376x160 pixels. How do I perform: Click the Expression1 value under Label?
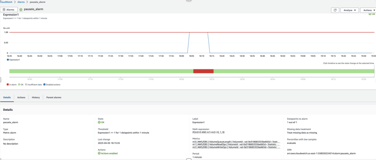(x=199, y=122)
